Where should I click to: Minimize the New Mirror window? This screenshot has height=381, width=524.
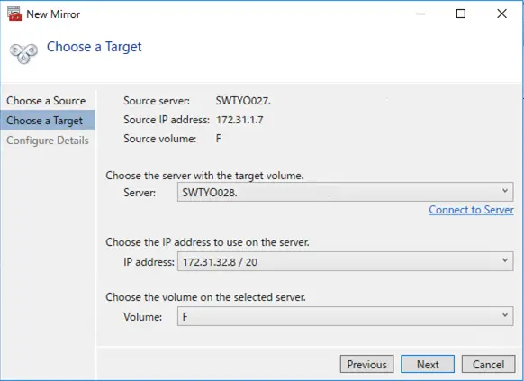[x=420, y=14]
